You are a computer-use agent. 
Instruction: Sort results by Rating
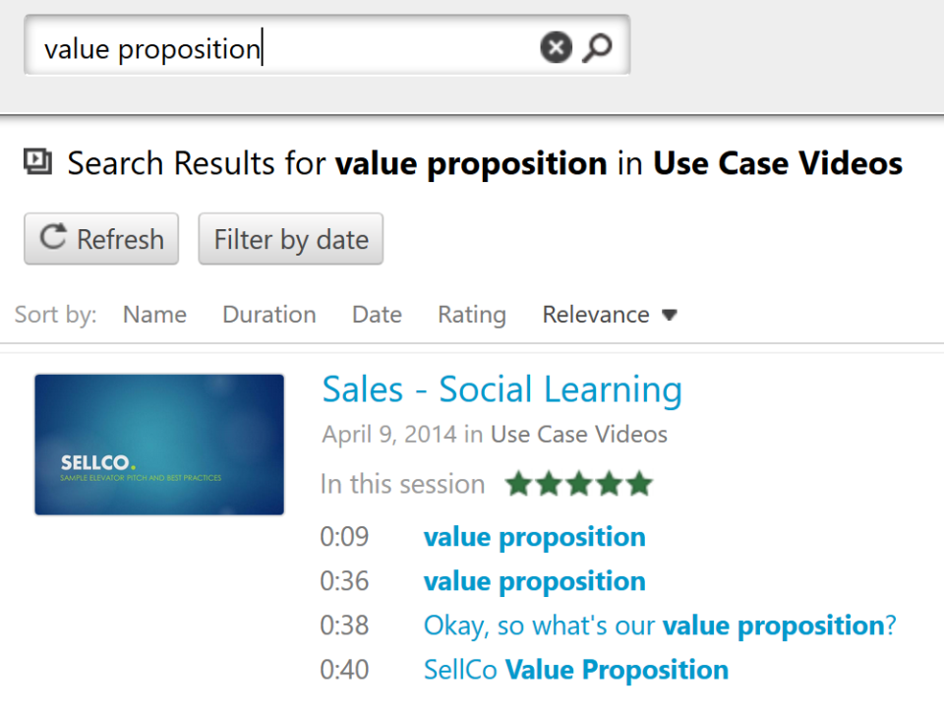click(x=472, y=315)
